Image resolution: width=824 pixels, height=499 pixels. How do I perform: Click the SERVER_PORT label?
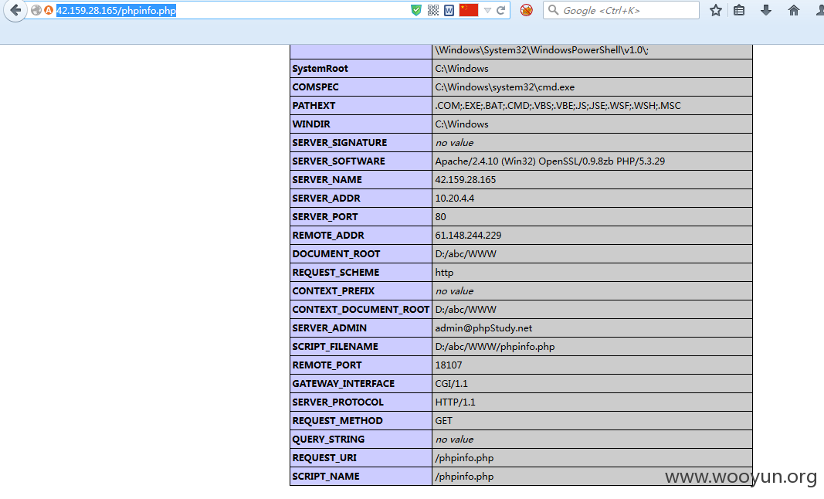pyautogui.click(x=325, y=216)
